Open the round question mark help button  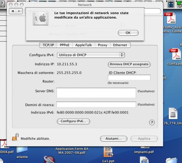151,122
